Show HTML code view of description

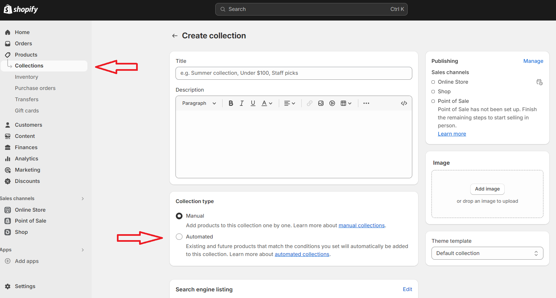(x=404, y=103)
